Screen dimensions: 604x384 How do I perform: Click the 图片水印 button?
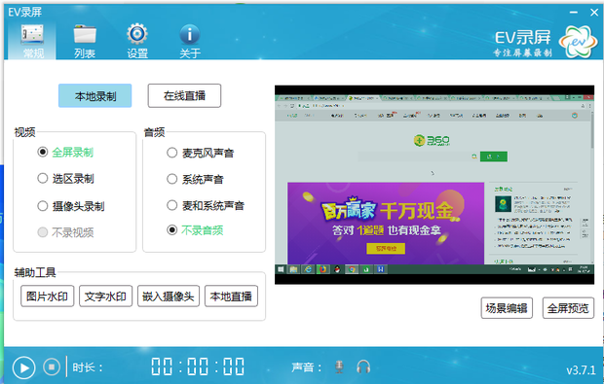click(48, 296)
